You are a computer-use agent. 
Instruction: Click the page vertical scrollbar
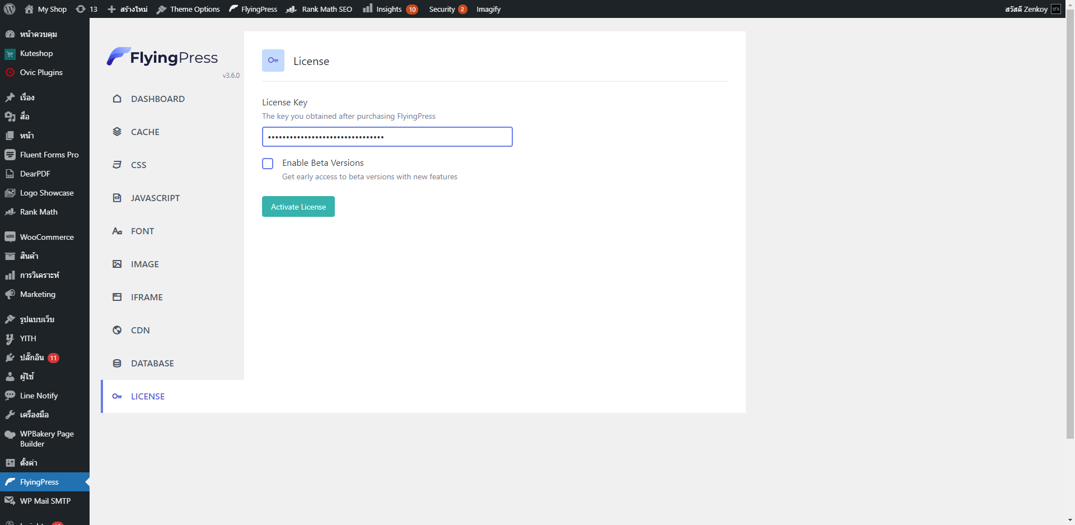pos(1070,224)
